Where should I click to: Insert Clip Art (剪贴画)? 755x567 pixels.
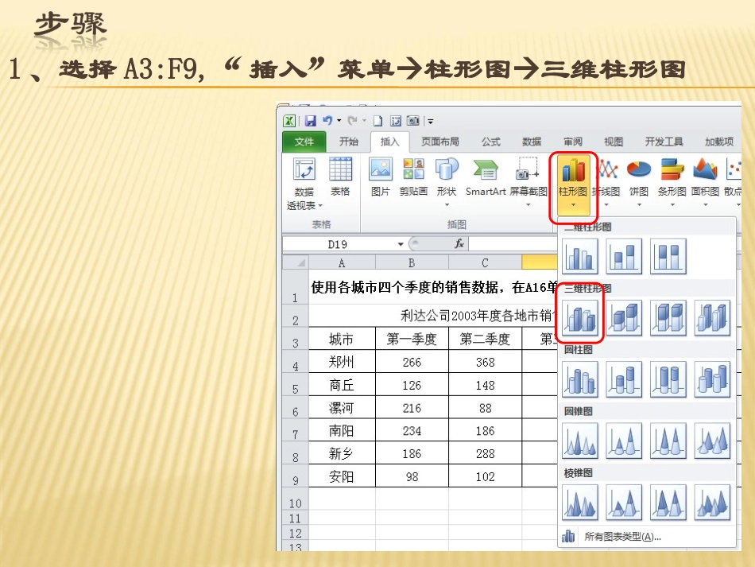coord(413,177)
